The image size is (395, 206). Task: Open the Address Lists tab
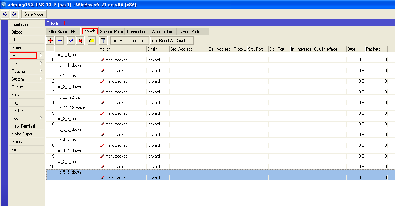[x=163, y=32]
